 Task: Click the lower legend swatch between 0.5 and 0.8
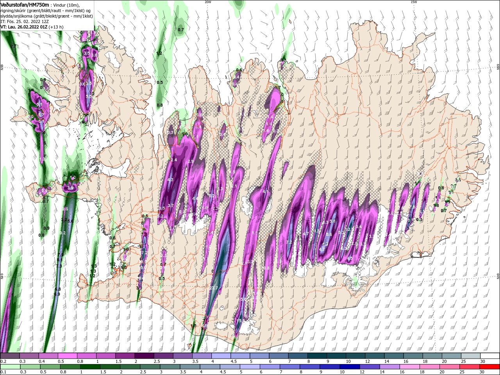tap(50, 367)
